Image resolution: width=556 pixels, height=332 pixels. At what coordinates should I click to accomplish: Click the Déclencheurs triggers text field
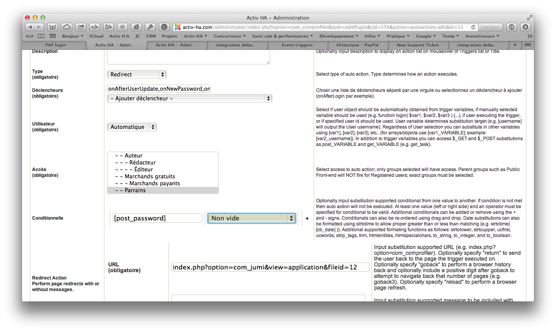point(159,89)
